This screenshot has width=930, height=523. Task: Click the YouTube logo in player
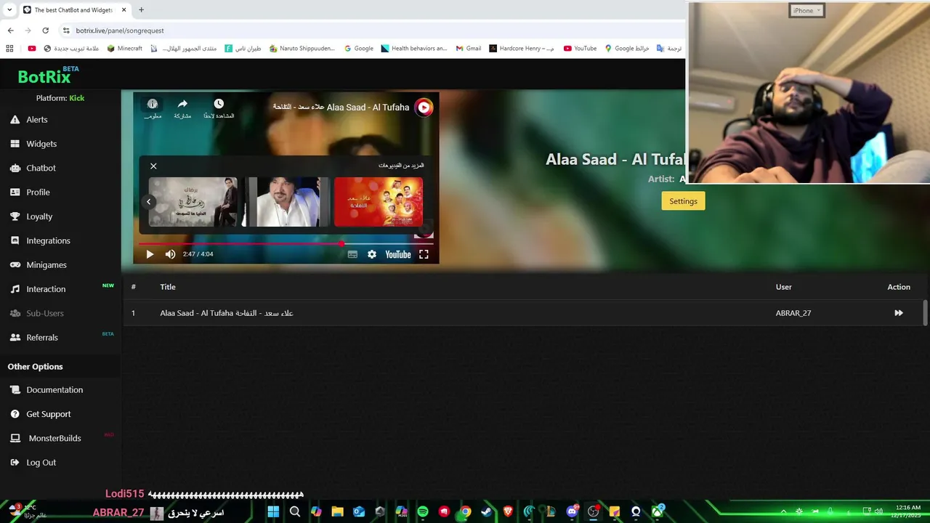coord(398,254)
